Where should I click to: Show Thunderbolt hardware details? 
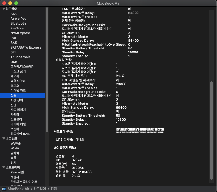20,57
